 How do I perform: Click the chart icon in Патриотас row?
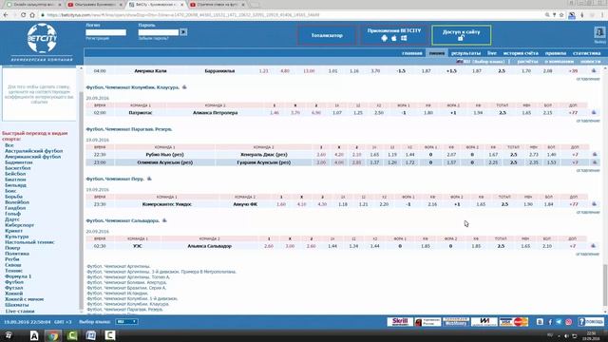point(594,112)
